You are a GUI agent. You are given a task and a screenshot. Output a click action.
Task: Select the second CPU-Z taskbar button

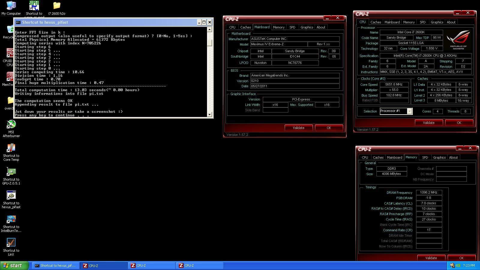(x=152, y=265)
